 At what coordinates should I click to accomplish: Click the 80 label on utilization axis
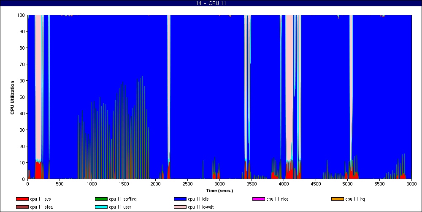(x=23, y=48)
